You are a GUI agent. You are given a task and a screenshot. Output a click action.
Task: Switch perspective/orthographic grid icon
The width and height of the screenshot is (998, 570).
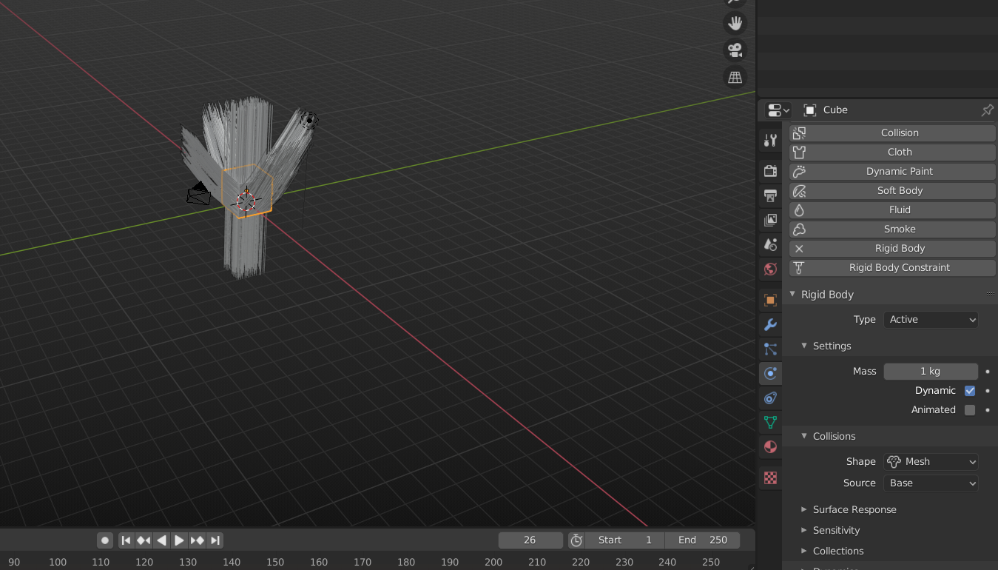735,76
